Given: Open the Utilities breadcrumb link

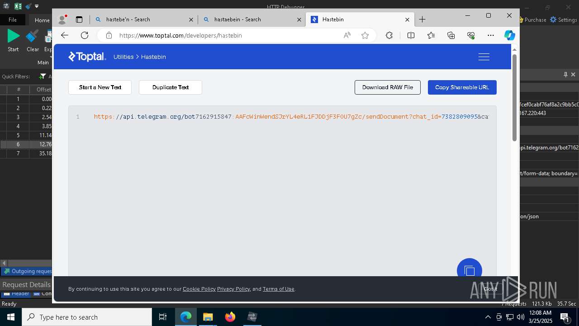Looking at the screenshot, I should click(x=123, y=57).
